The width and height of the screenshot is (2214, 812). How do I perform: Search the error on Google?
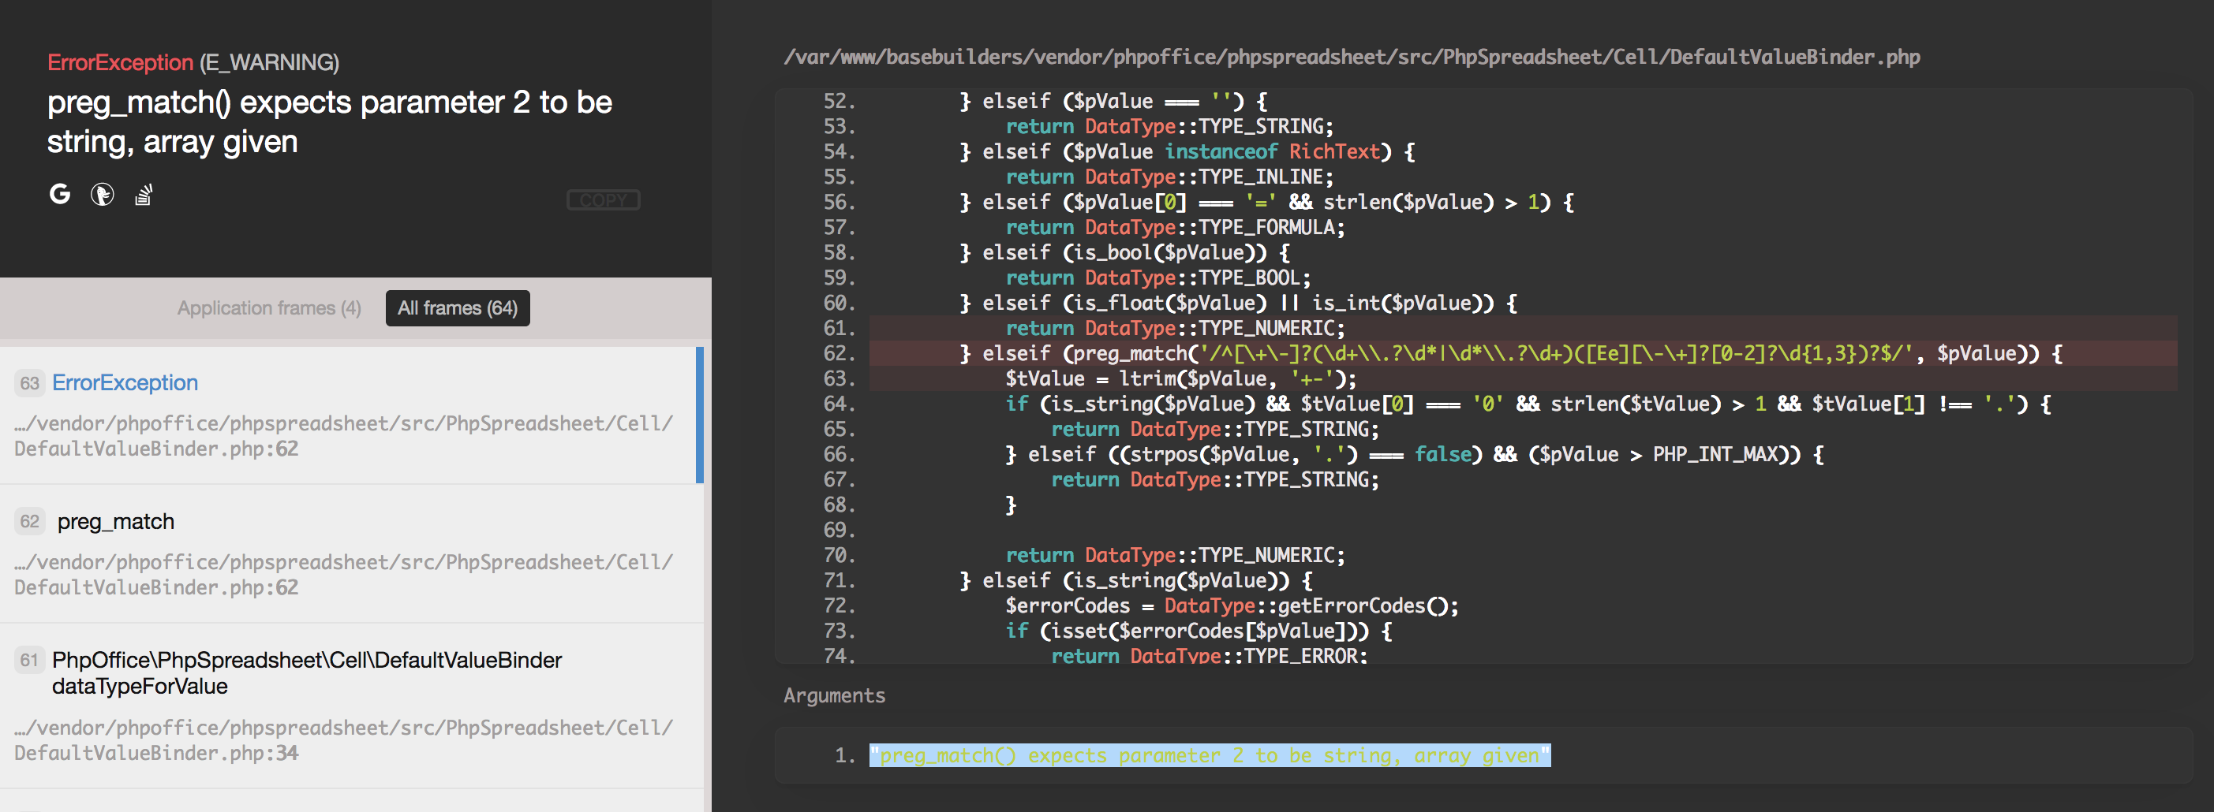pyautogui.click(x=60, y=195)
